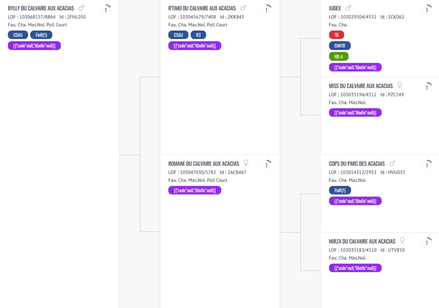Select LOF number 103045679/7408 of R'TIMO
This screenshot has width=439, height=308.
coord(198,17)
